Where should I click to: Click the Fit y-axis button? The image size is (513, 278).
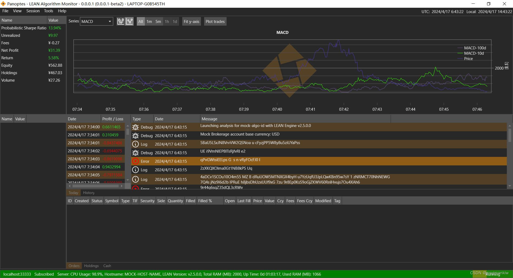(192, 21)
